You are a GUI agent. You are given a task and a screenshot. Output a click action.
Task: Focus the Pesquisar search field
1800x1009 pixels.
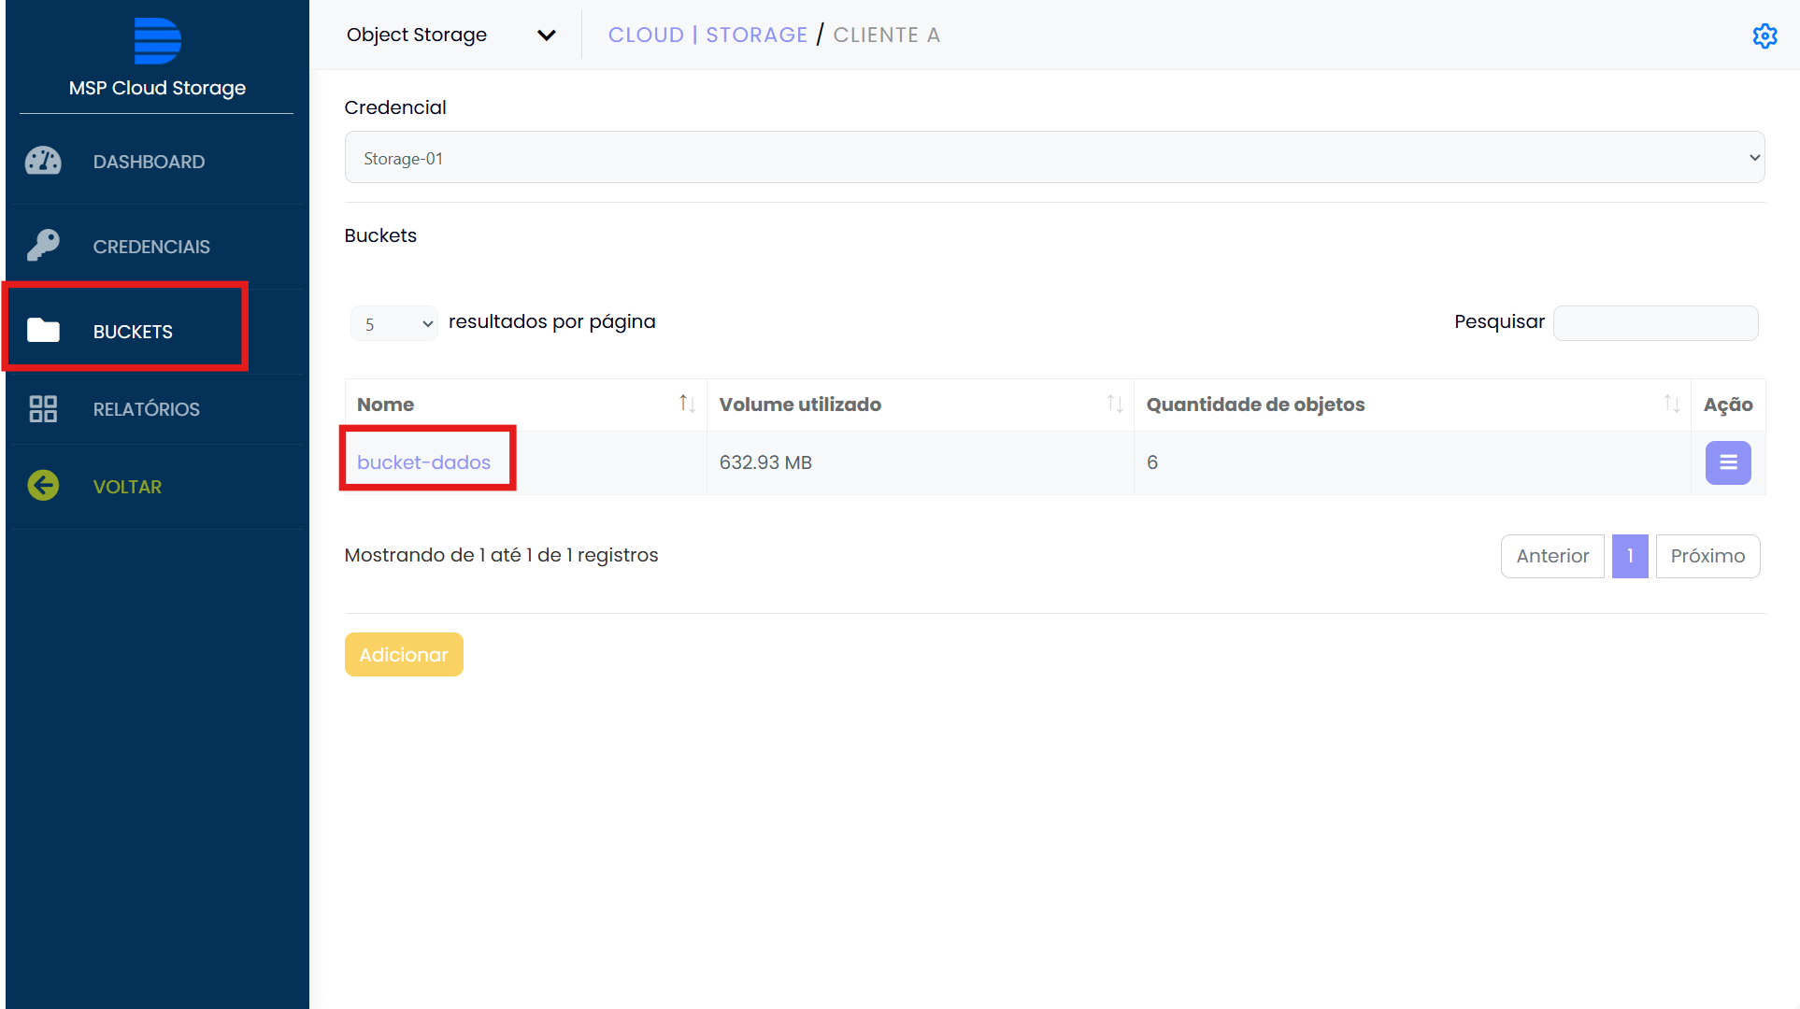(1654, 323)
